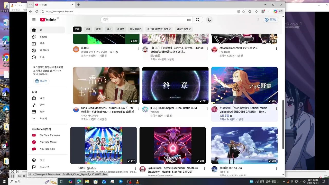Start voice search with microphone icon
This screenshot has width=329, height=185.
tap(209, 20)
